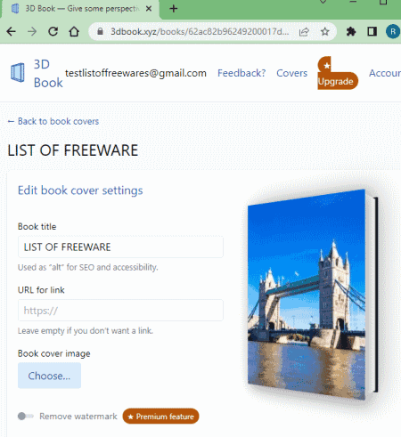
Task: Click the share page icon in address bar
Action: (304, 31)
